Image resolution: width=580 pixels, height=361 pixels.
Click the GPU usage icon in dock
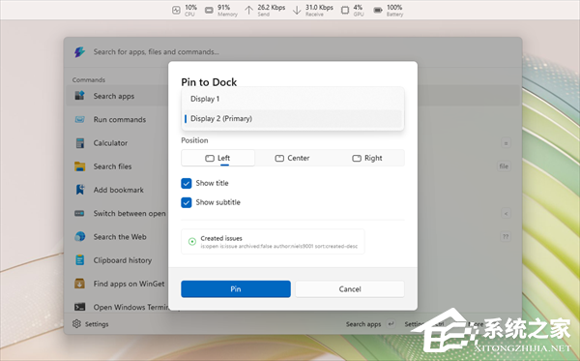click(345, 10)
